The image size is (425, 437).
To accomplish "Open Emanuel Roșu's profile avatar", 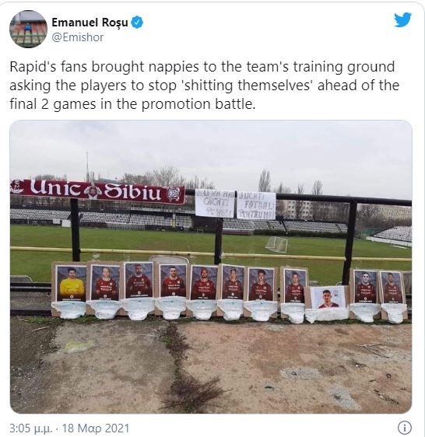I will [28, 29].
